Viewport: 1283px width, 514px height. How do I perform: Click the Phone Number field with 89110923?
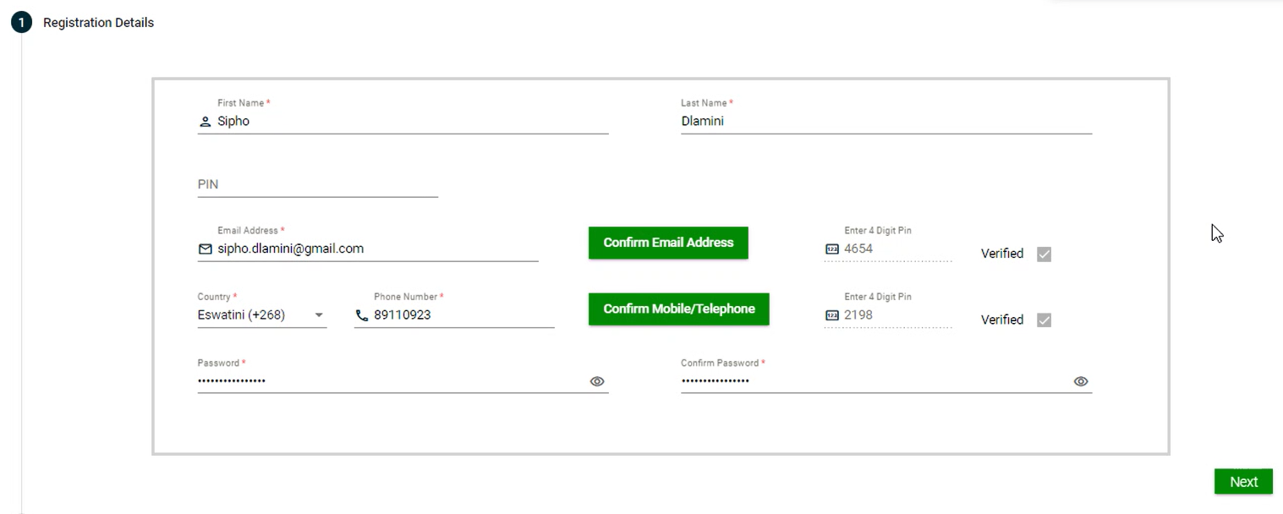coord(461,315)
